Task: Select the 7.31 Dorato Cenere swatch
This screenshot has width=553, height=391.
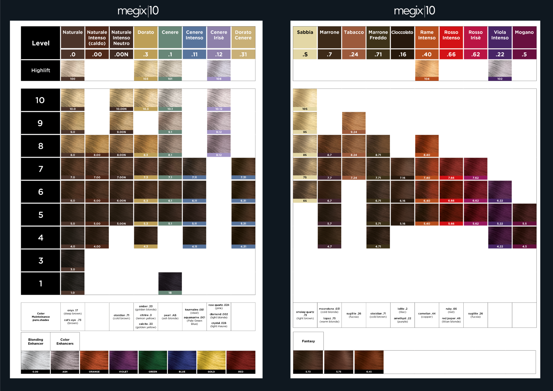Action: click(243, 169)
